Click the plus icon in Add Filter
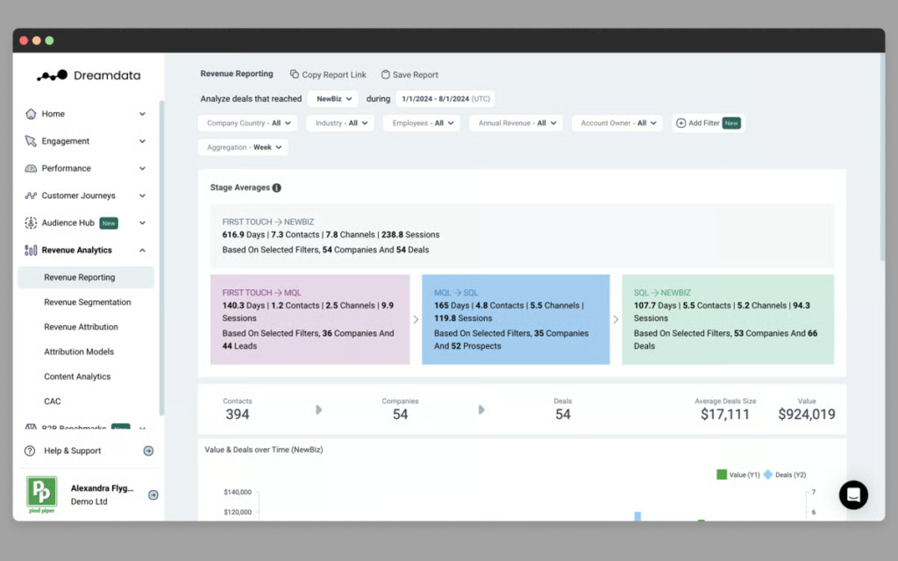The width and height of the screenshot is (898, 561). pyautogui.click(x=681, y=123)
